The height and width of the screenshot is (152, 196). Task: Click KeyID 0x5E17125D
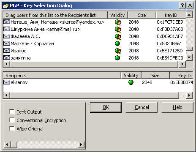pos(170,51)
